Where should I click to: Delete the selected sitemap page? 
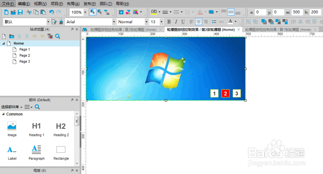[x=50, y=36]
